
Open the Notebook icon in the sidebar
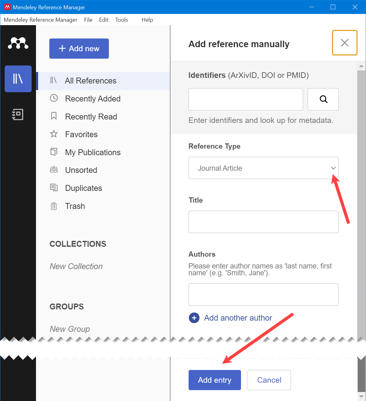pyautogui.click(x=18, y=115)
